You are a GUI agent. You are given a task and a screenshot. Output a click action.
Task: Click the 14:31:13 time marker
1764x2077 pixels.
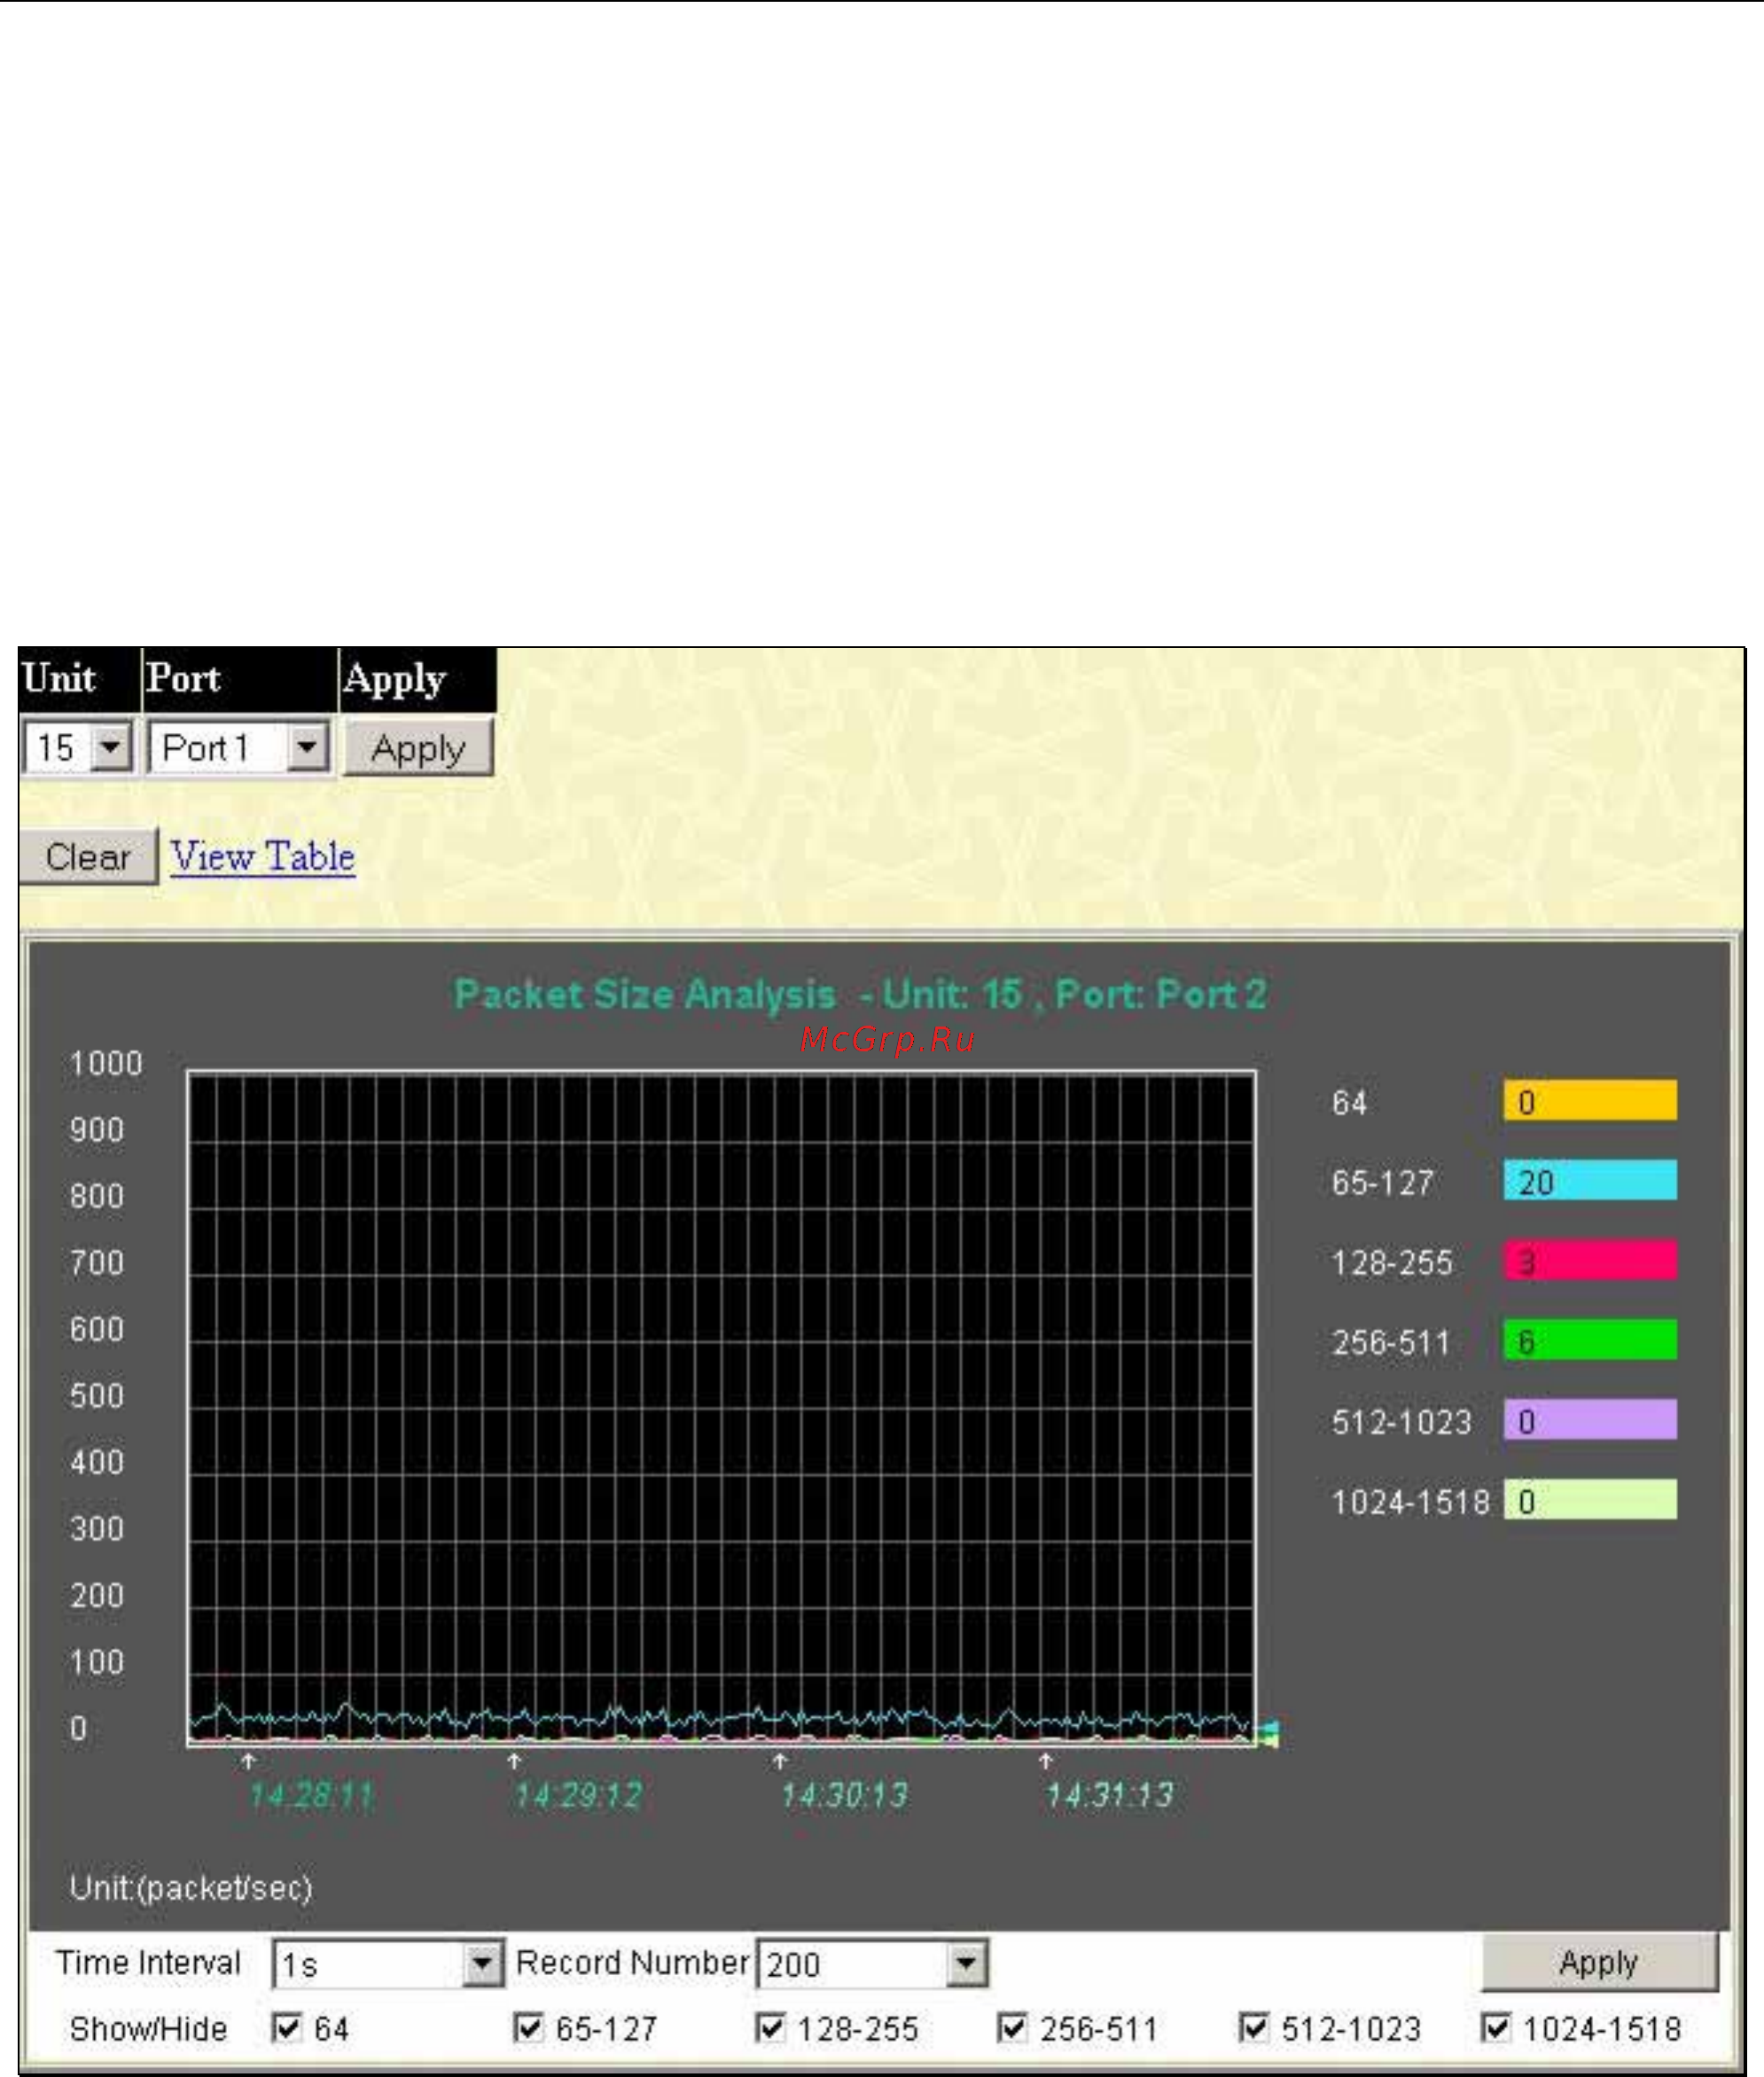[1110, 1795]
